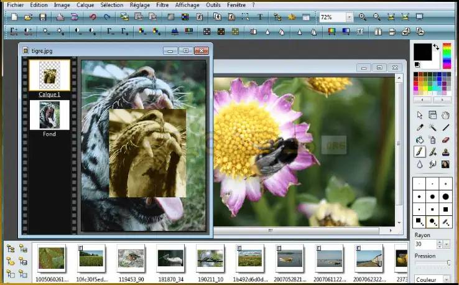Undo the last action with the red arrow
This screenshot has width=459, height=285.
click(93, 17)
